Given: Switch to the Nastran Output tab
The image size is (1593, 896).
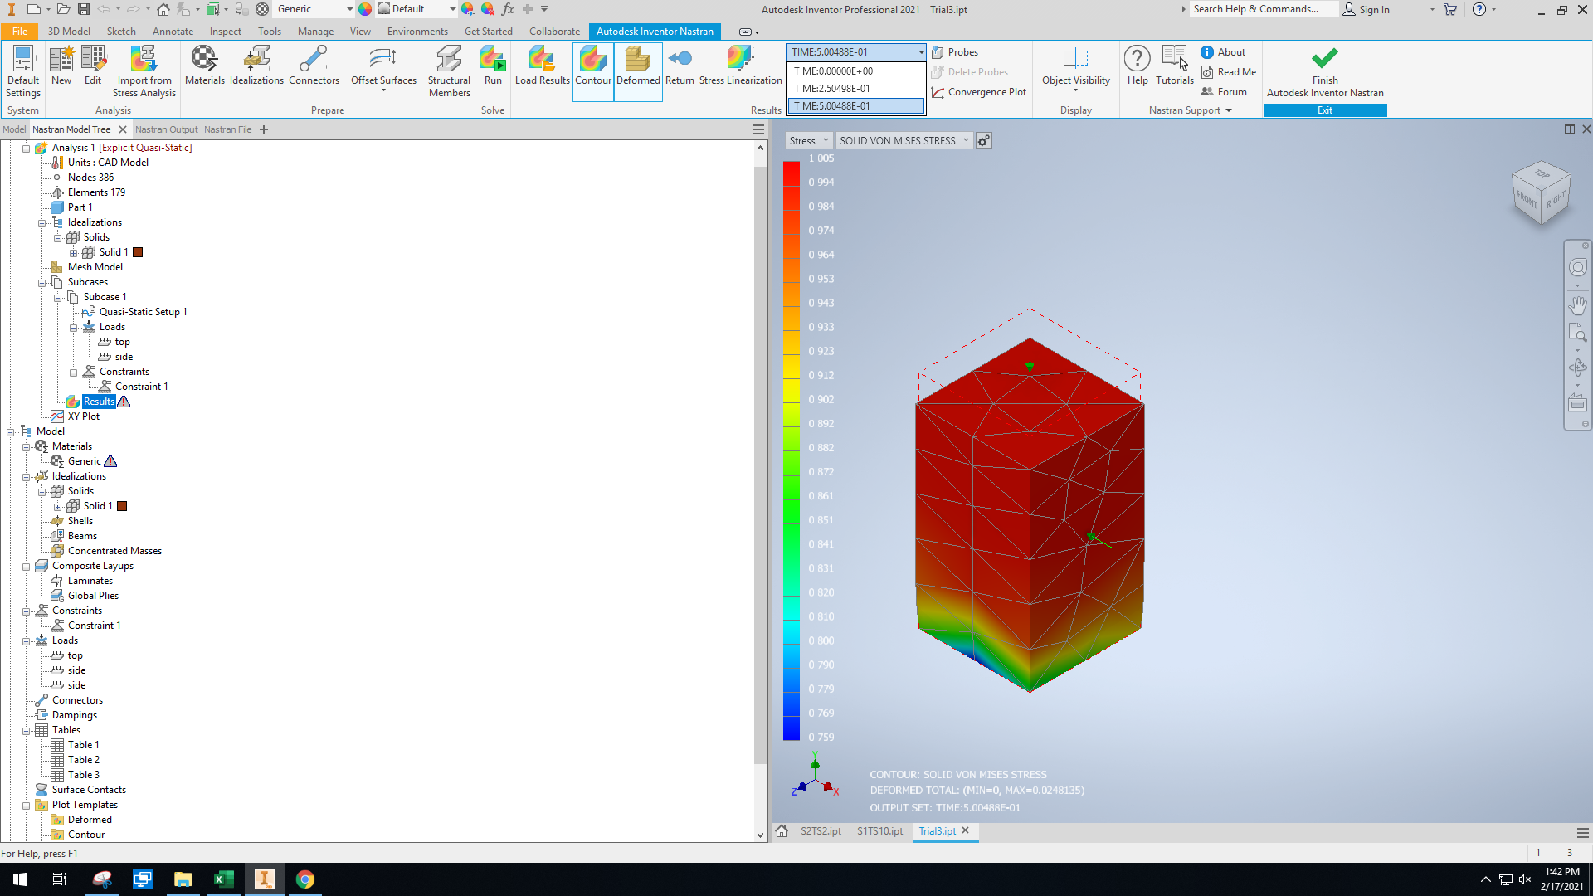Looking at the screenshot, I should click(166, 129).
